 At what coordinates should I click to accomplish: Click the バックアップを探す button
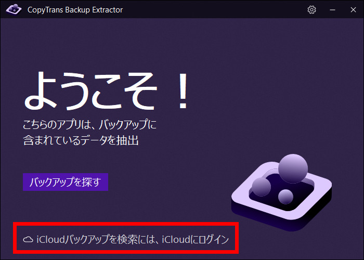click(66, 182)
